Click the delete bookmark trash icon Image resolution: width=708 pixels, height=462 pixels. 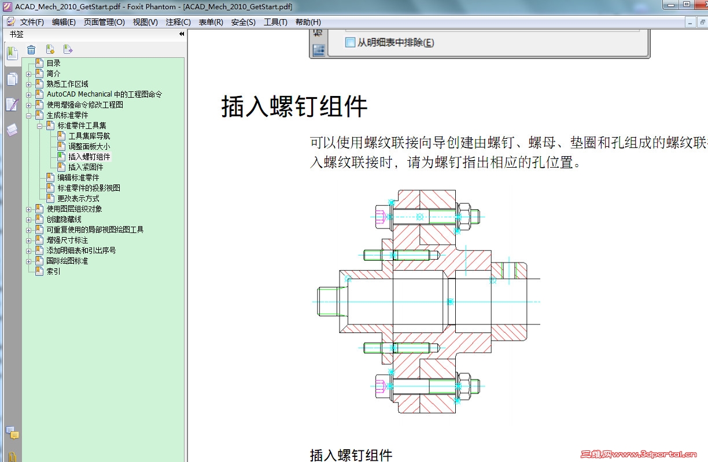(31, 49)
